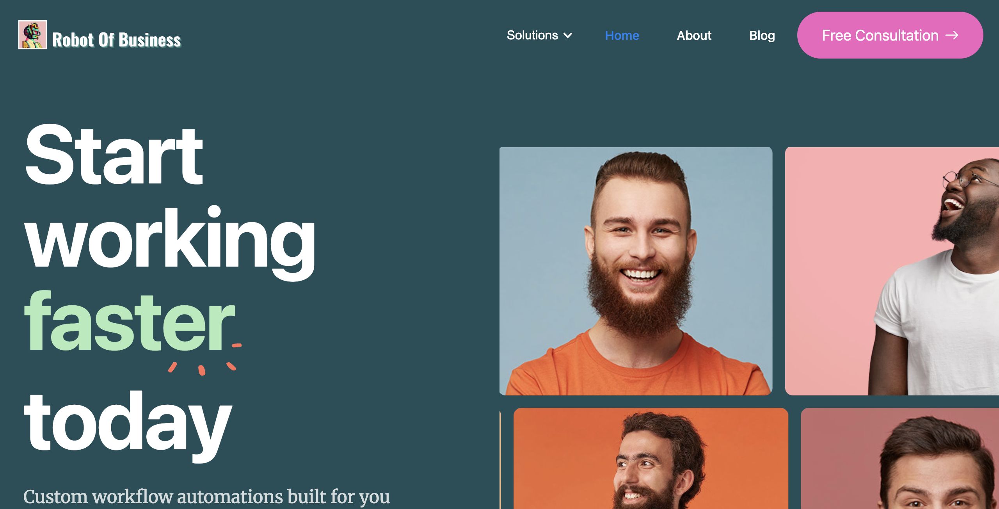
Task: Click the 'working' headline word
Action: [170, 242]
